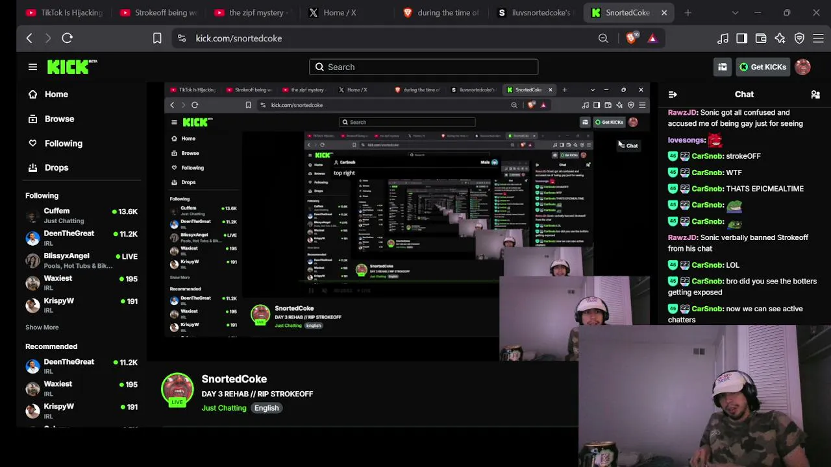
Task: Open Brave Rewards triangle icon
Action: point(652,38)
